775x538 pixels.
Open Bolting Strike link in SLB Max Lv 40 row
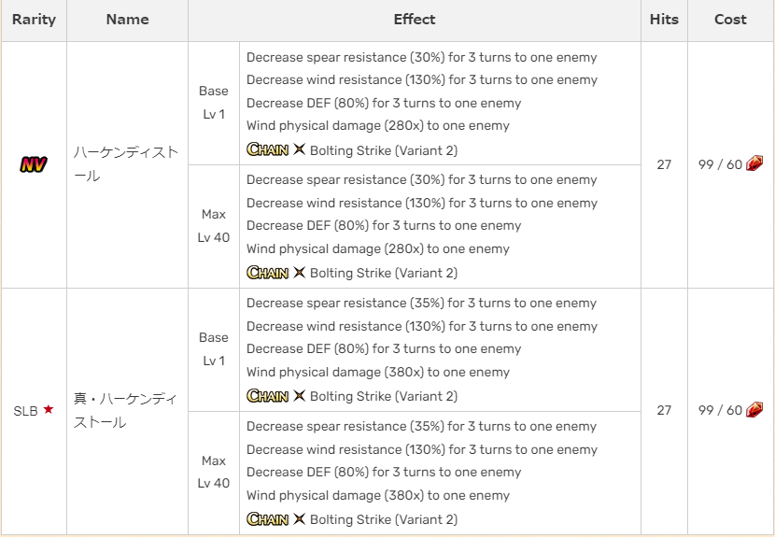[x=383, y=520]
